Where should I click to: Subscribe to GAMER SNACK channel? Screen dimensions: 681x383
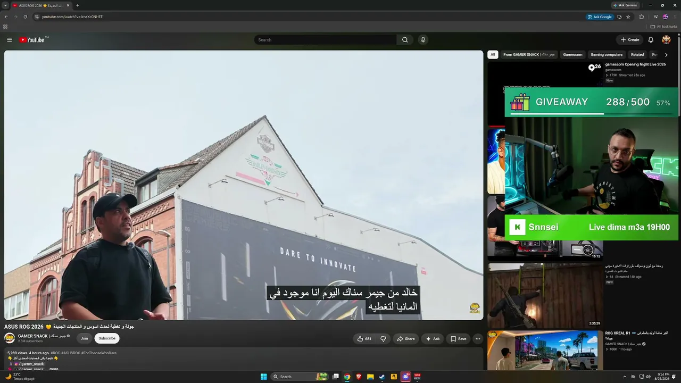pyautogui.click(x=107, y=338)
